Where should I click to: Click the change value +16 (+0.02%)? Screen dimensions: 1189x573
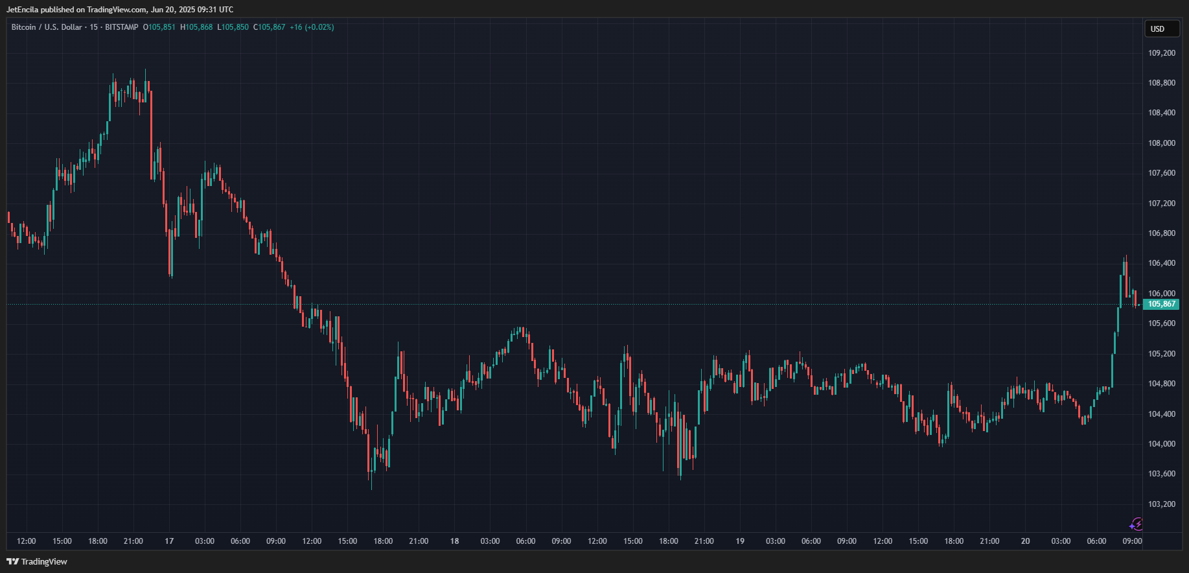(312, 27)
